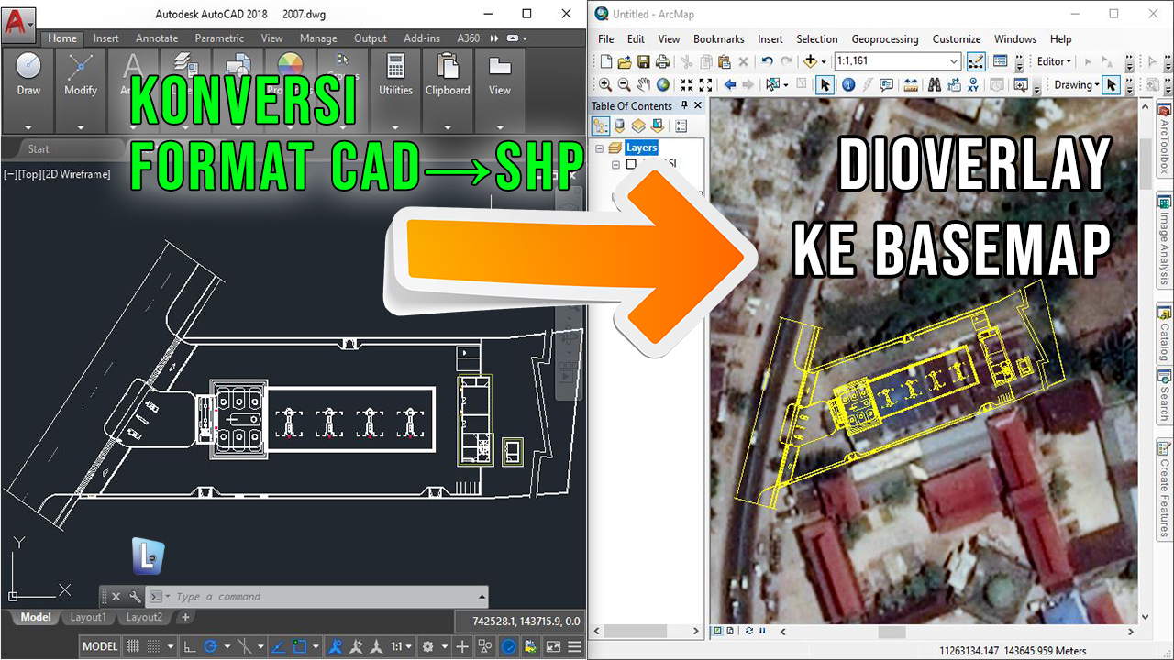Select the ArcMap Measure ruler tool
Viewport: 1174px width, 660px height.
pos(911,85)
